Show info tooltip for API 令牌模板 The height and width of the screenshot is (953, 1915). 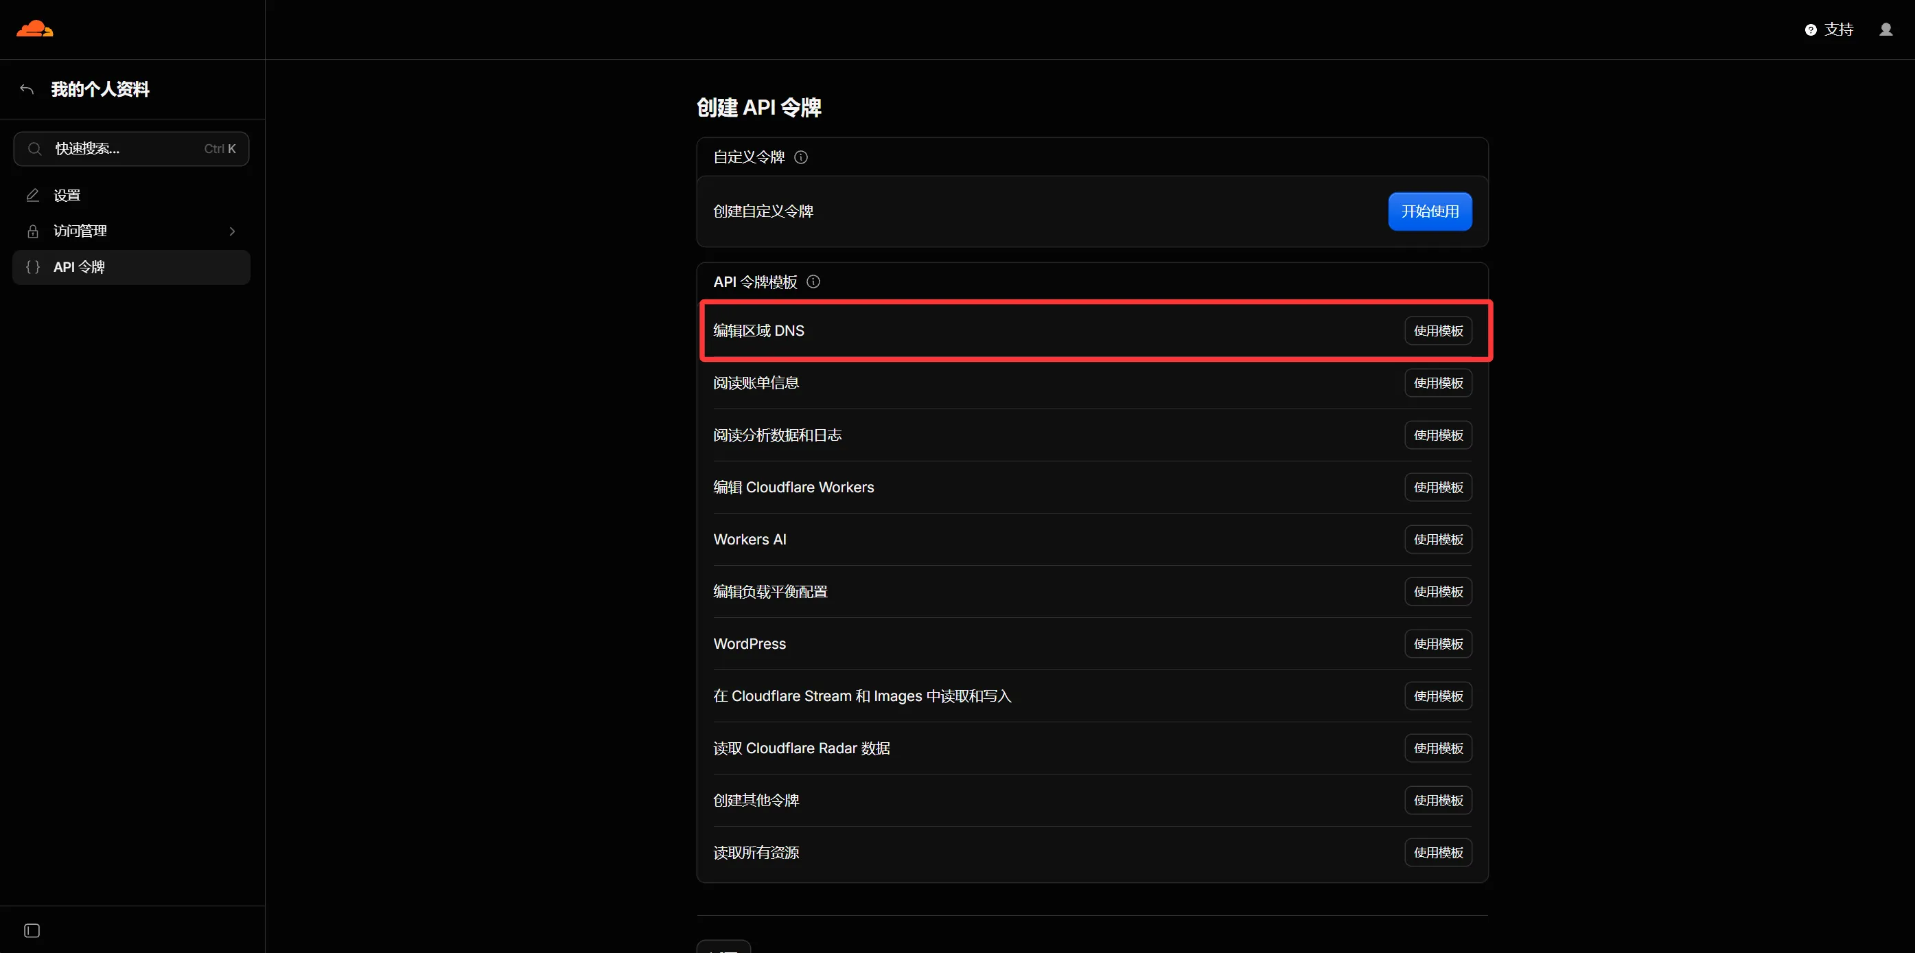coord(813,282)
